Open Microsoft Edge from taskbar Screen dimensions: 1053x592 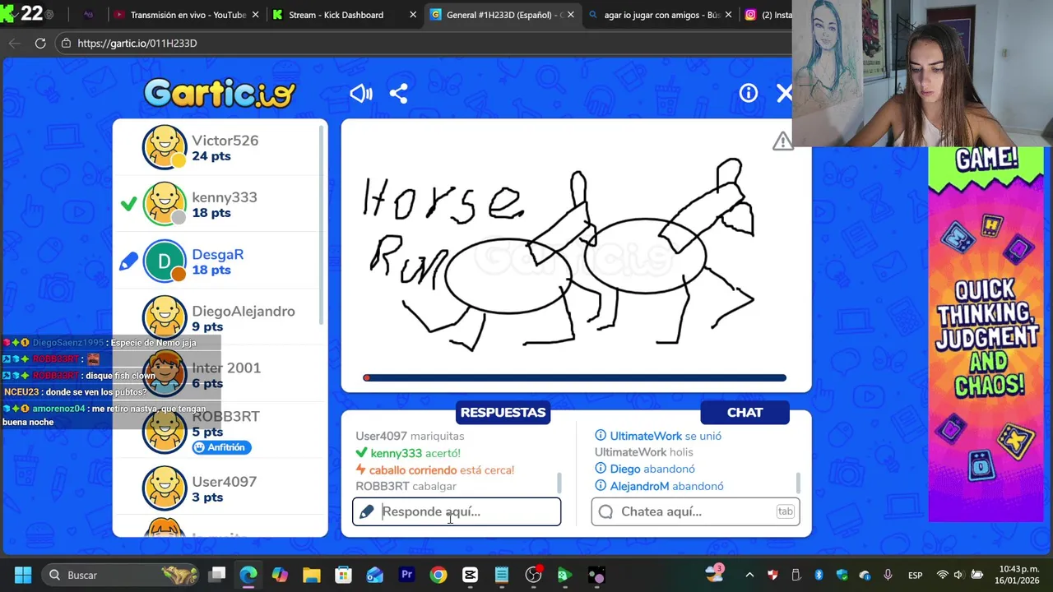click(248, 575)
